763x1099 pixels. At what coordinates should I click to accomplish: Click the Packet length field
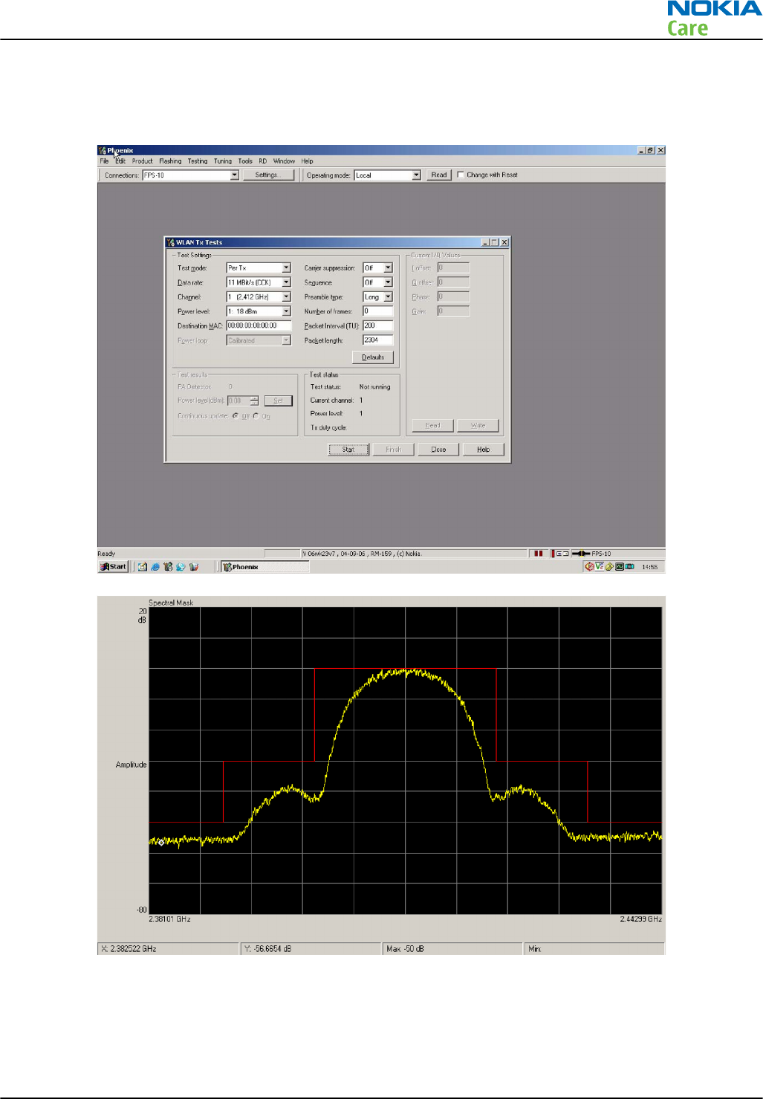[x=377, y=340]
